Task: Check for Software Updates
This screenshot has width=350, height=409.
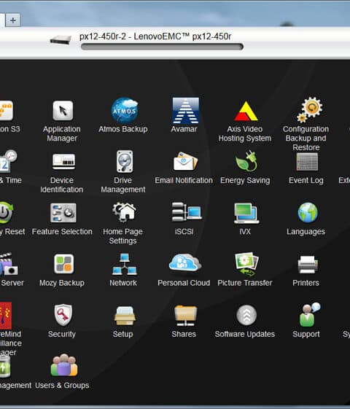Action: pyautogui.click(x=246, y=315)
